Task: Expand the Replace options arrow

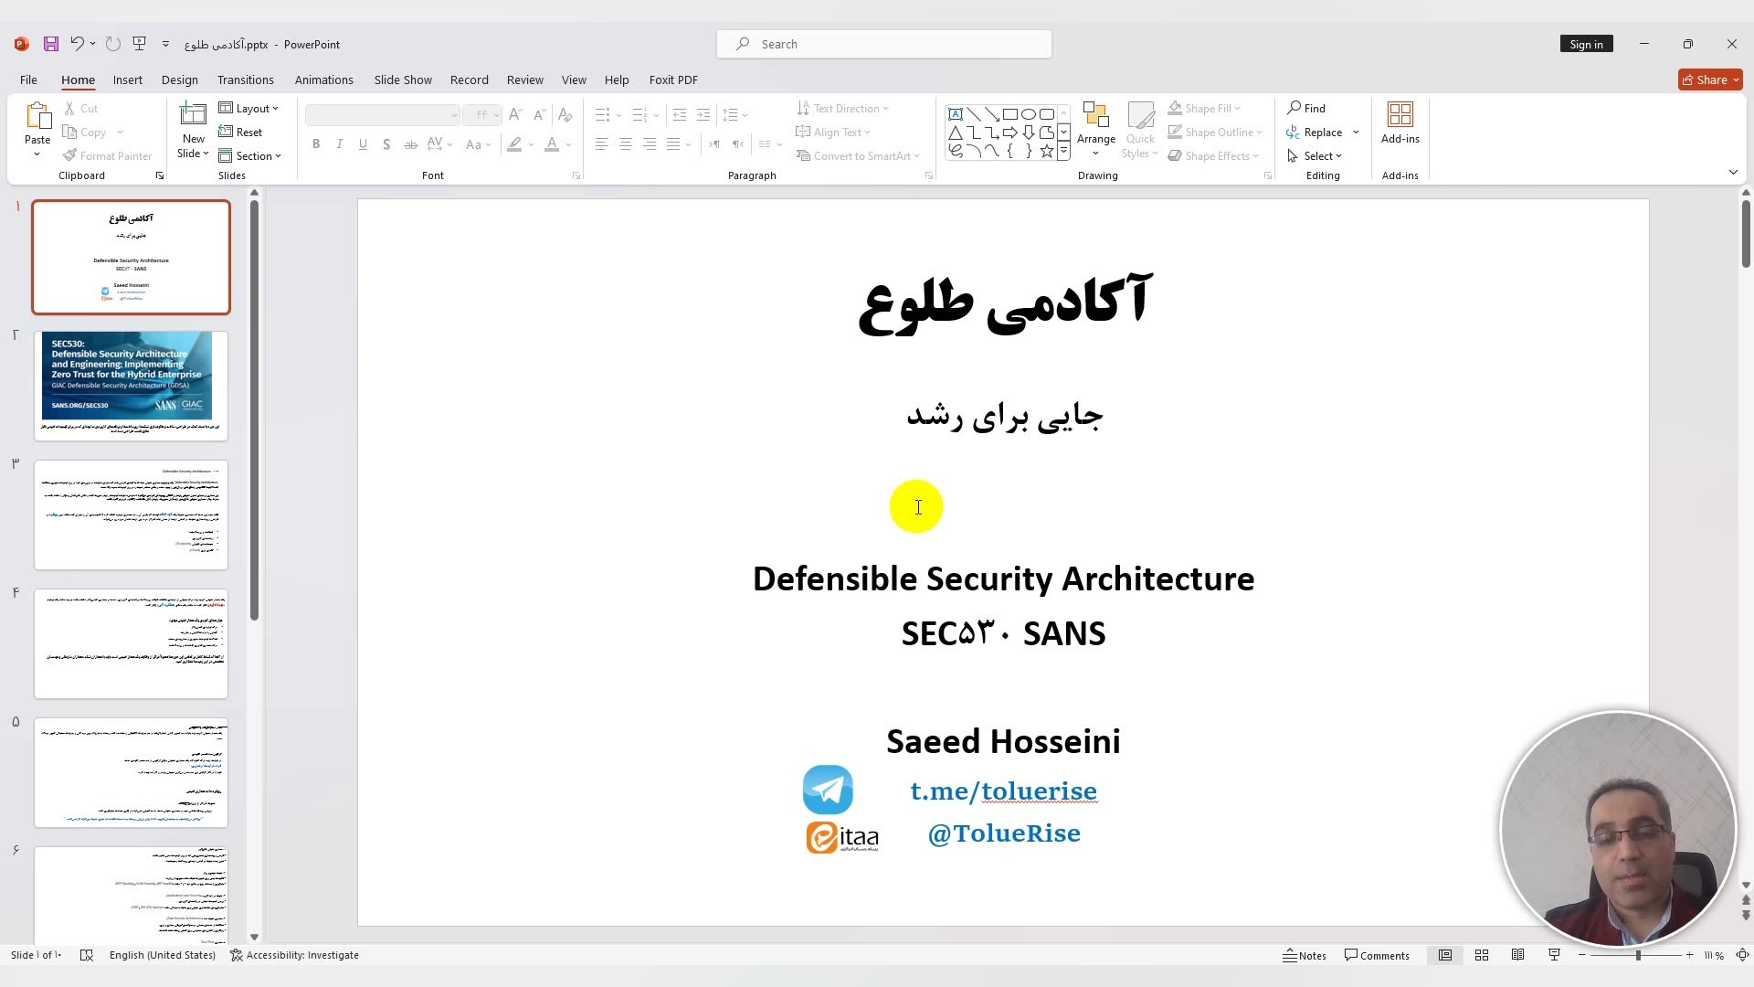Action: 1356,132
